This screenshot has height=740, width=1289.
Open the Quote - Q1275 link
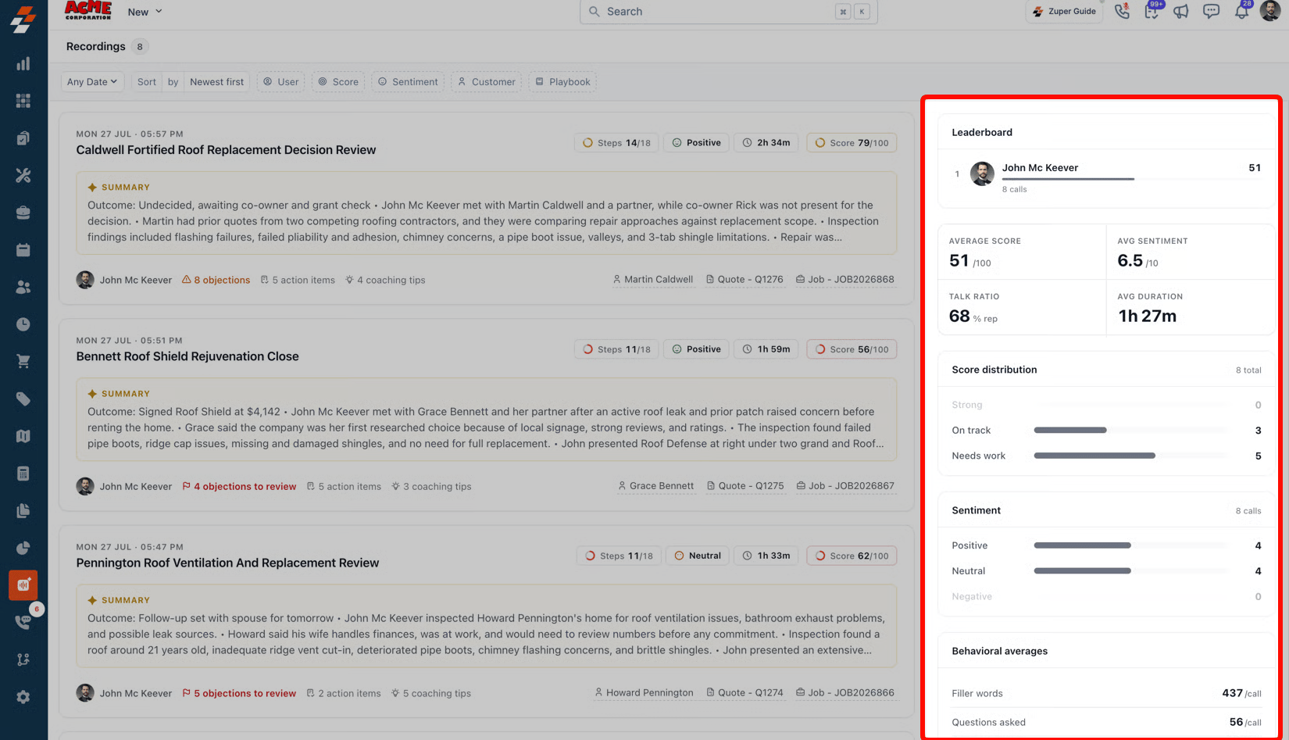(x=745, y=485)
